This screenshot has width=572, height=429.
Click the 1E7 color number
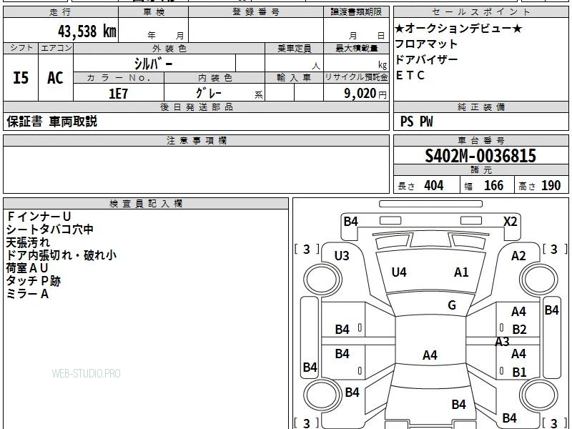coord(119,94)
